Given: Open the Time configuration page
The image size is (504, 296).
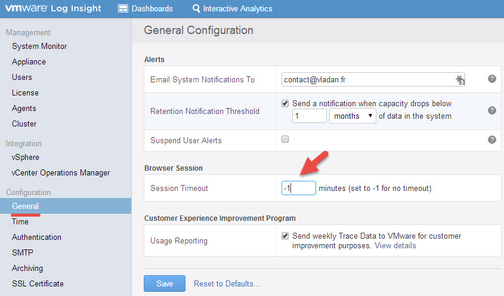Looking at the screenshot, I should tap(20, 221).
